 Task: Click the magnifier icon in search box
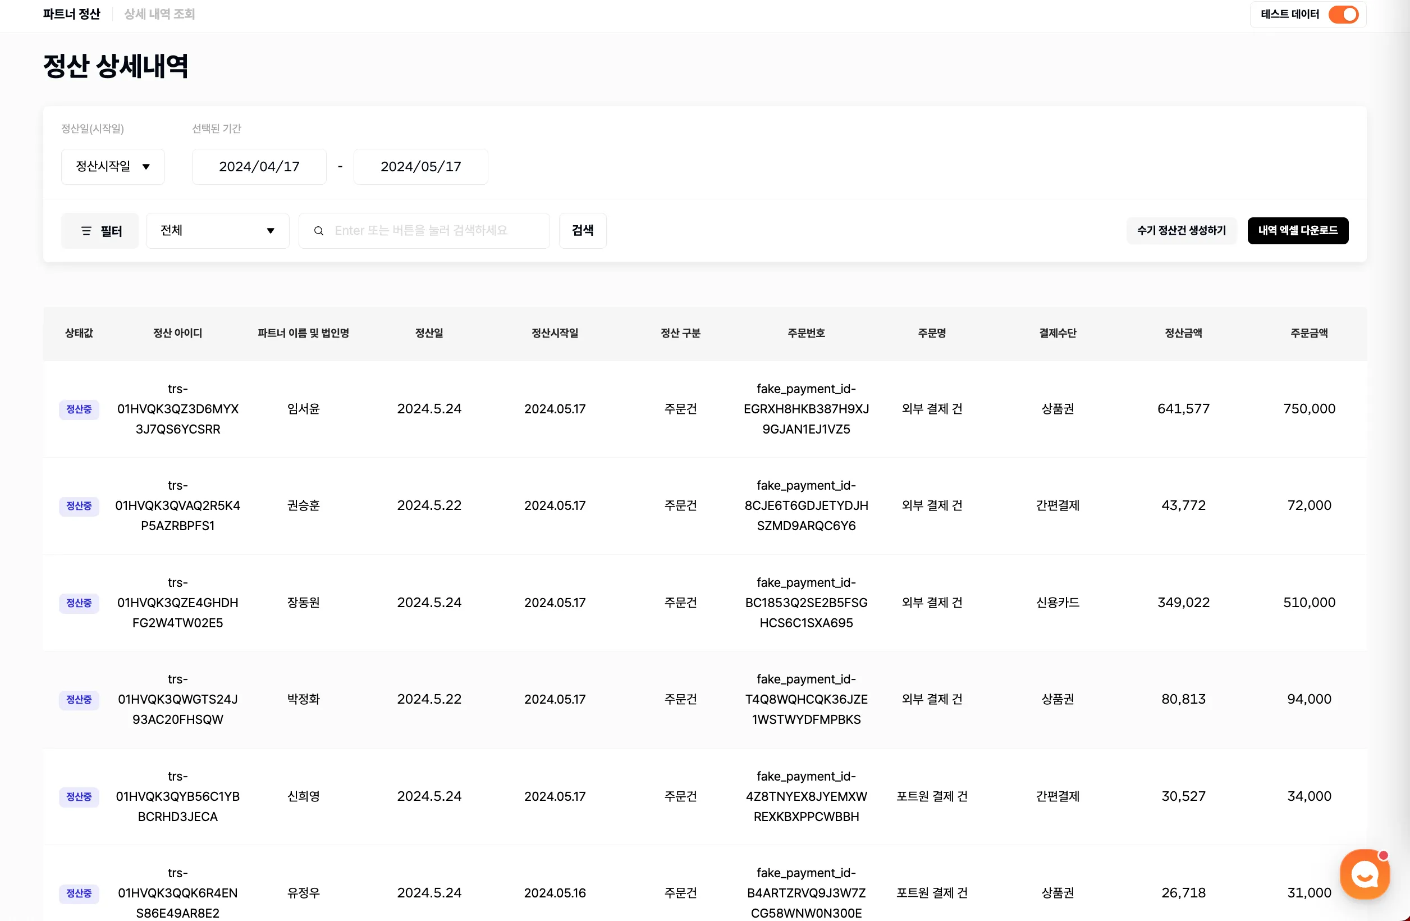pyautogui.click(x=319, y=231)
